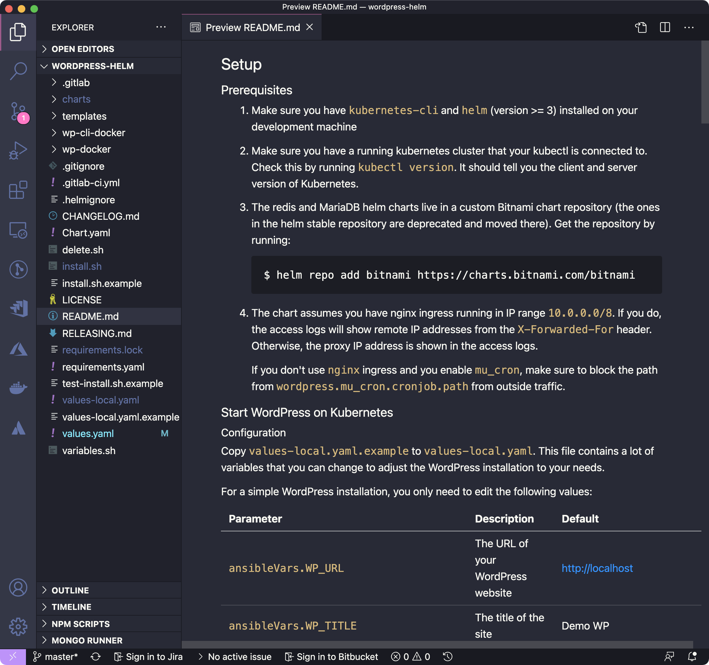
Task: Open editor More Actions ellipsis
Action: tap(689, 27)
